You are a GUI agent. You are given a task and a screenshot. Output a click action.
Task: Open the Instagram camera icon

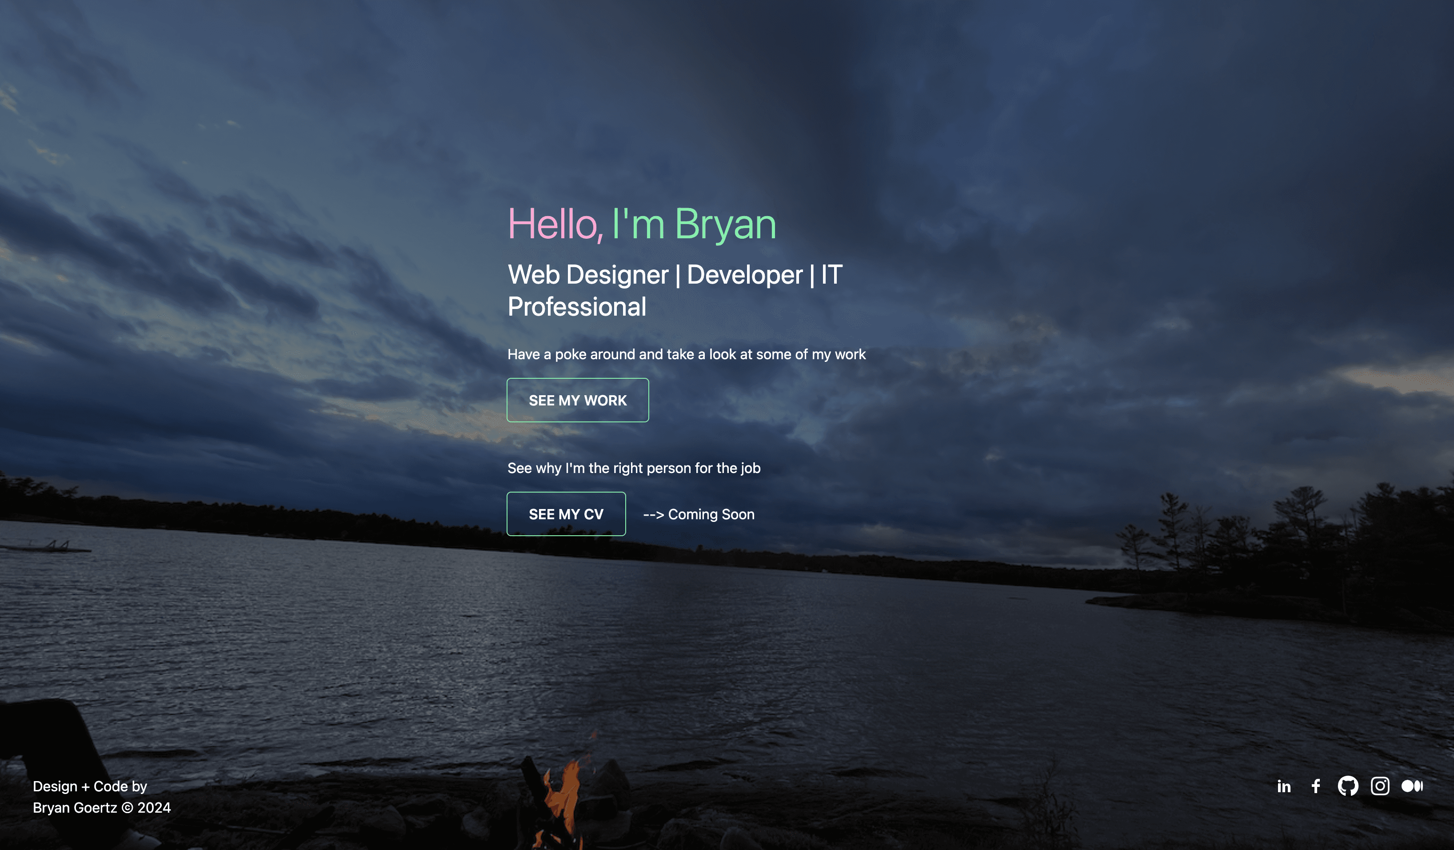point(1380,786)
